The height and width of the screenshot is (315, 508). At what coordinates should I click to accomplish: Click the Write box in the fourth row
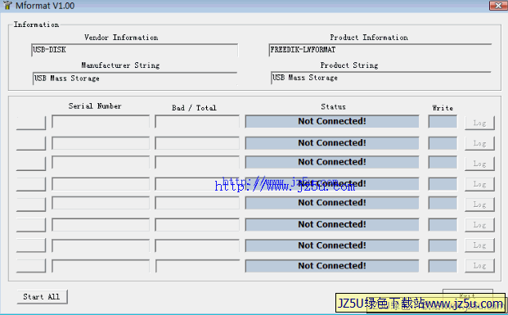tap(443, 184)
